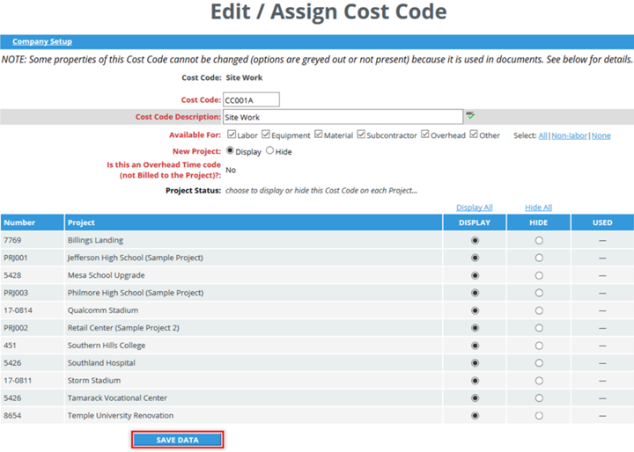Select Hide radio for Billings Landing
634x452 pixels.
539,240
